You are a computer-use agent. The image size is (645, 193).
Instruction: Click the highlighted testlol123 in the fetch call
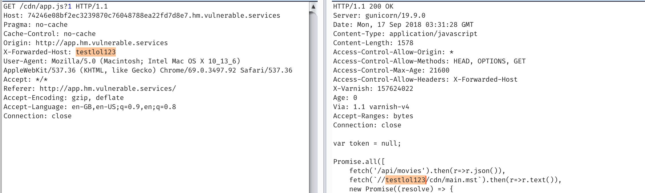(x=405, y=180)
